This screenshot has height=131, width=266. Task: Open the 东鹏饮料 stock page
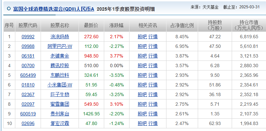(60, 75)
